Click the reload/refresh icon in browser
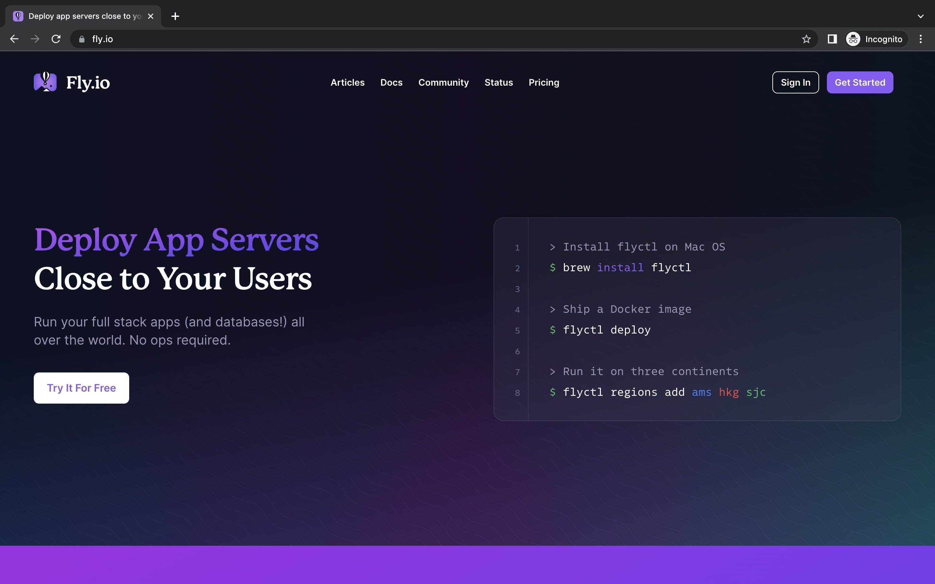Viewport: 935px width, 584px height. (x=57, y=39)
